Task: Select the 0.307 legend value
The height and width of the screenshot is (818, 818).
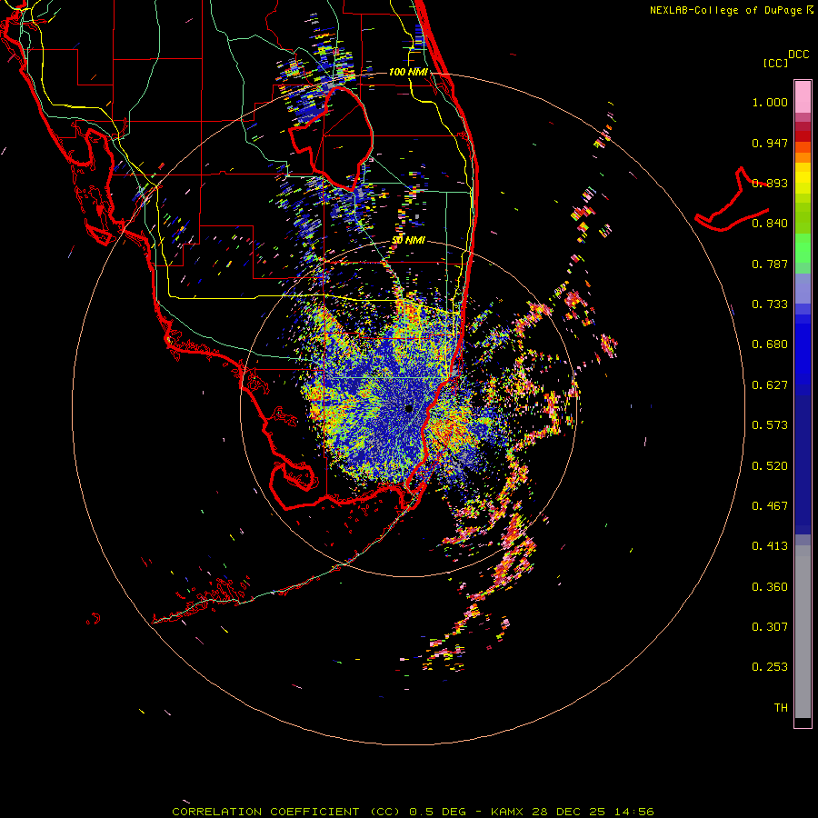Action: click(x=770, y=627)
